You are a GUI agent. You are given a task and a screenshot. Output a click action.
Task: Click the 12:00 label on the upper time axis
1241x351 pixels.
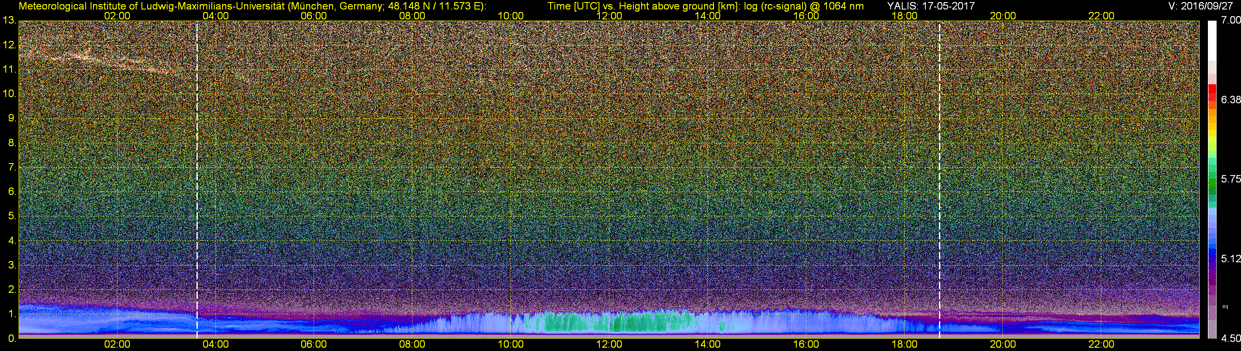(x=609, y=16)
